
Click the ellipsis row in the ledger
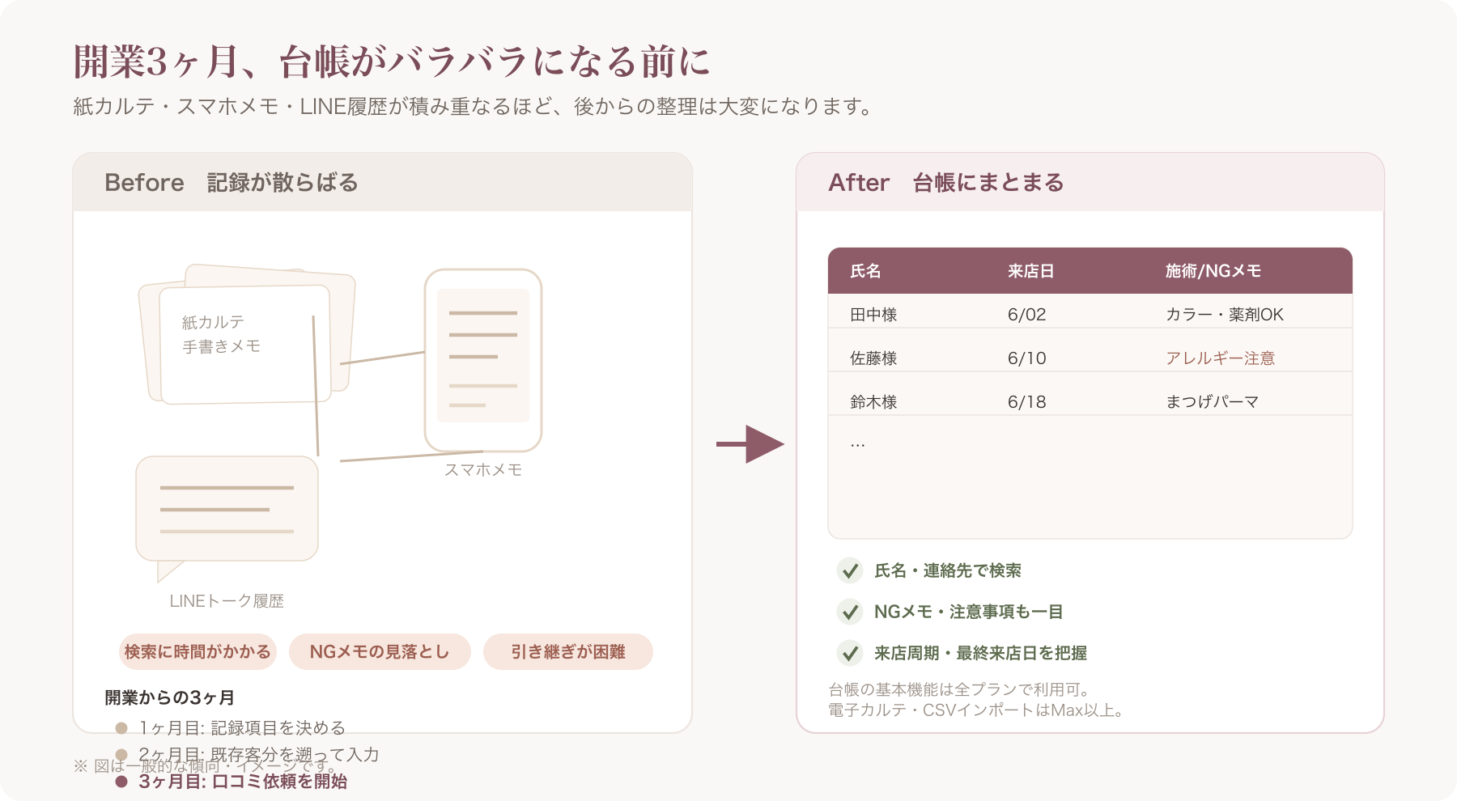pyautogui.click(x=858, y=444)
